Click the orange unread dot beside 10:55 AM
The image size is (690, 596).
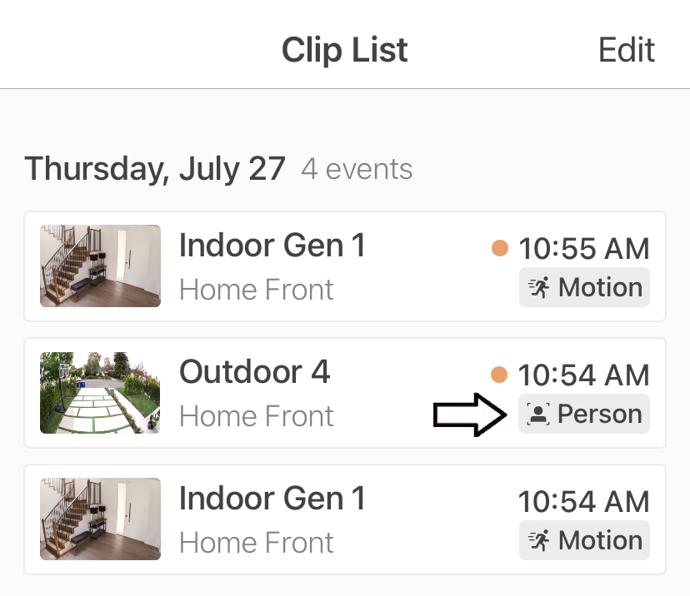[x=500, y=248]
